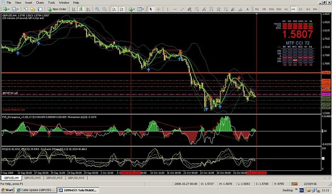
Task: Select the arrow cursor tool
Action: tap(151, 9)
